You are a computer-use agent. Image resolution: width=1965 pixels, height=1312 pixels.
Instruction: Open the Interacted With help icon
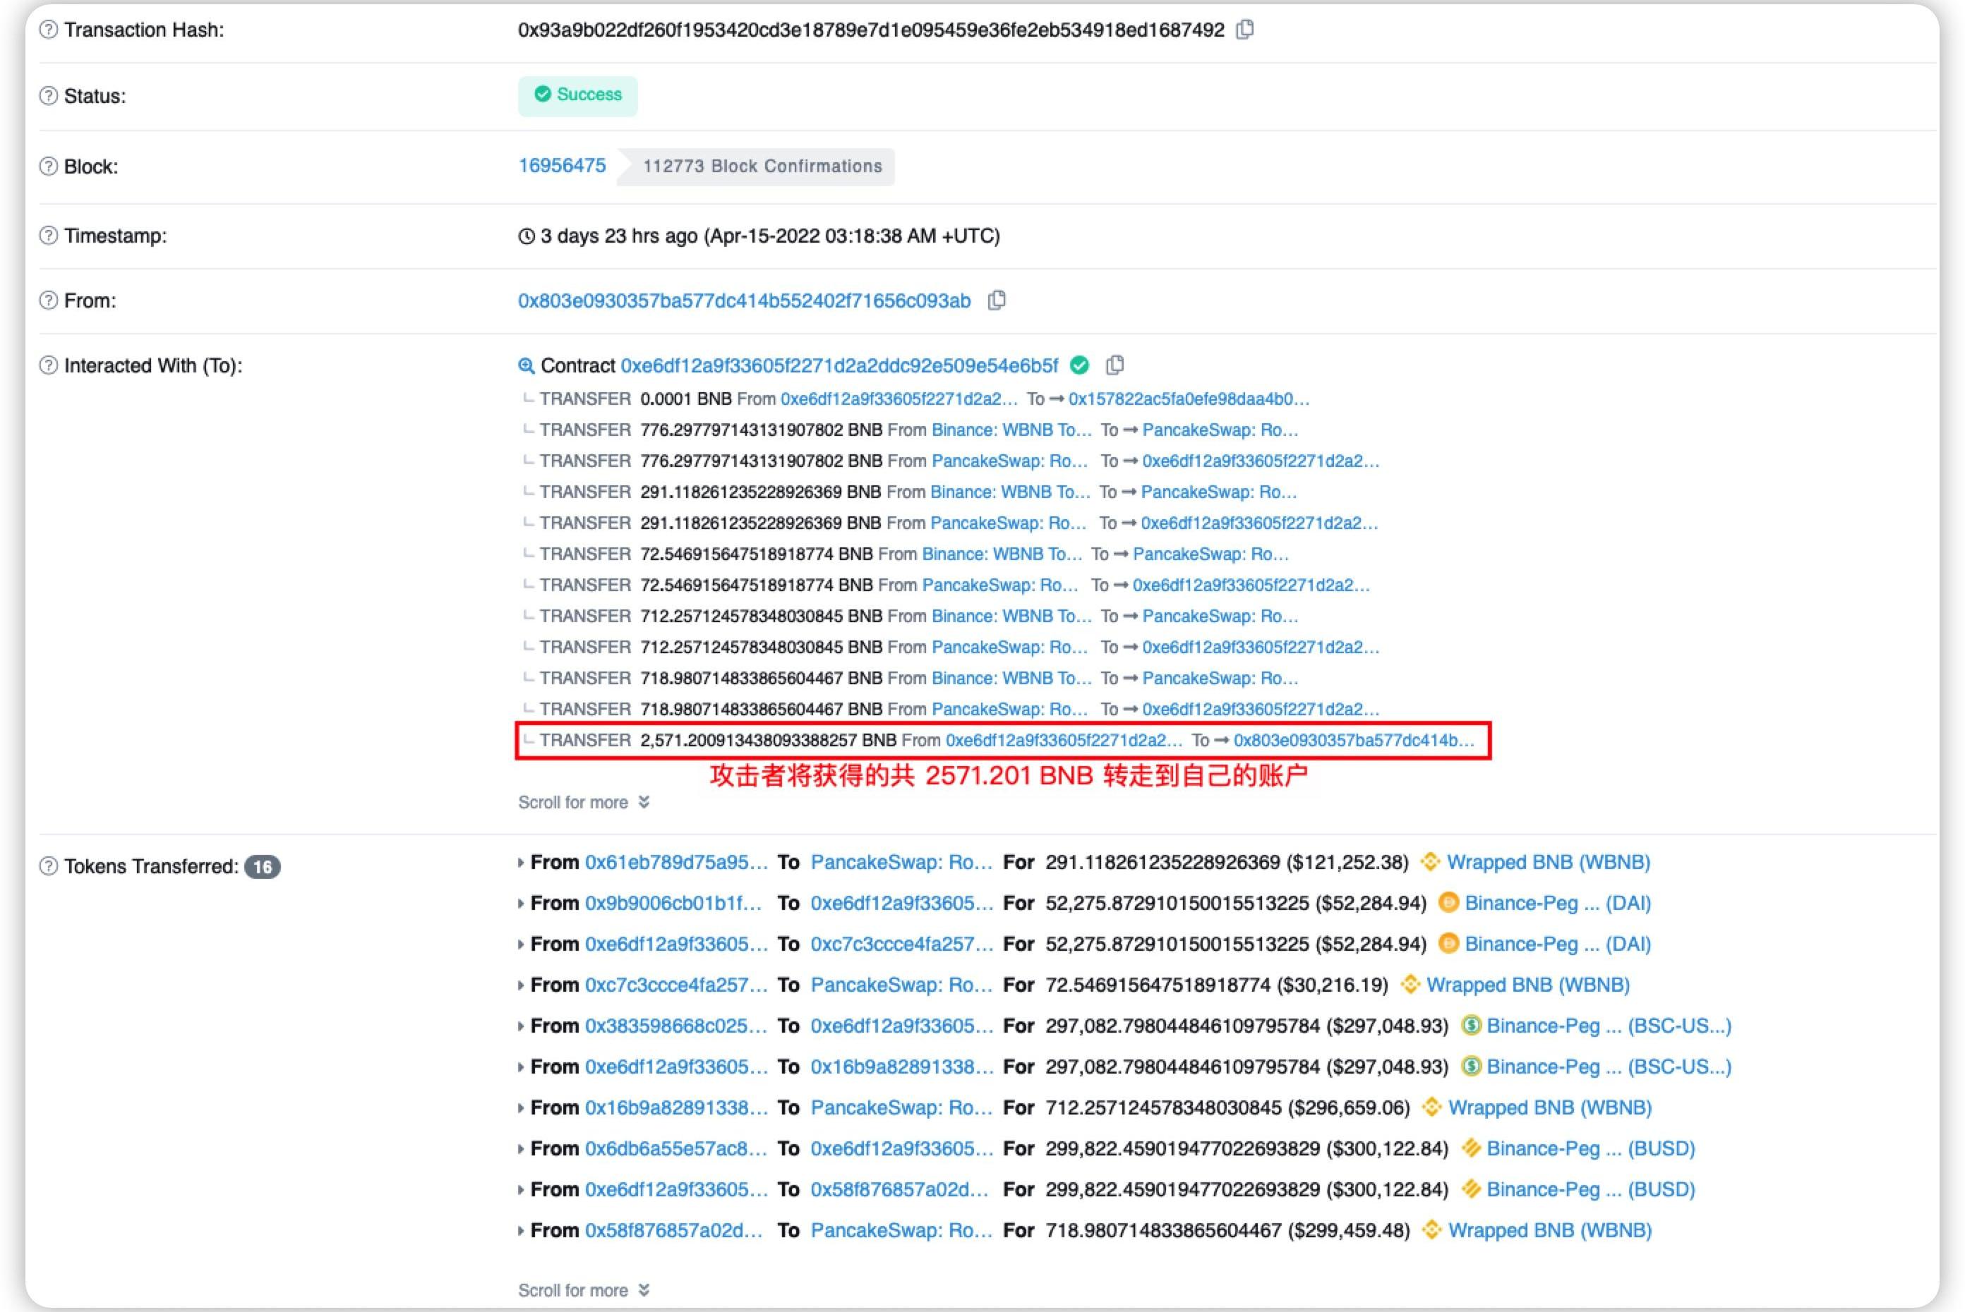coord(49,365)
